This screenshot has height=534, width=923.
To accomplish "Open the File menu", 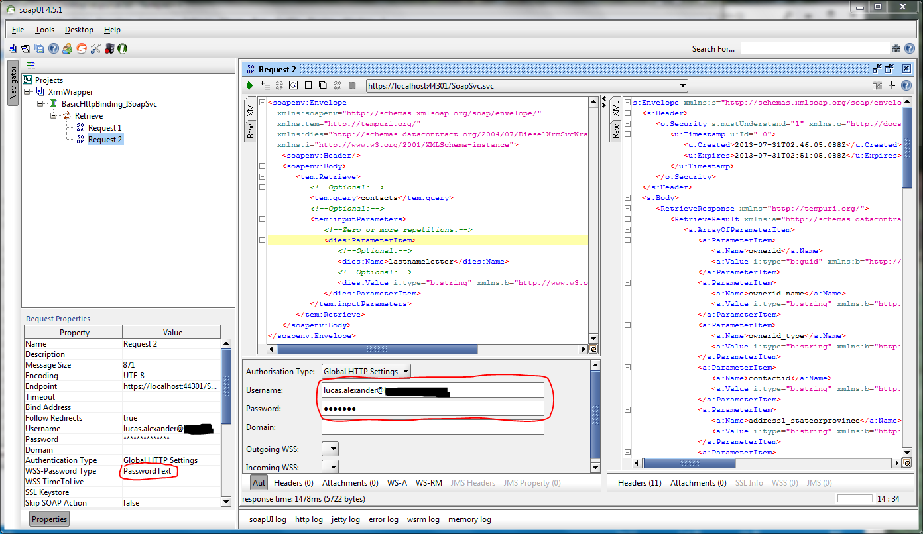I will [18, 30].
